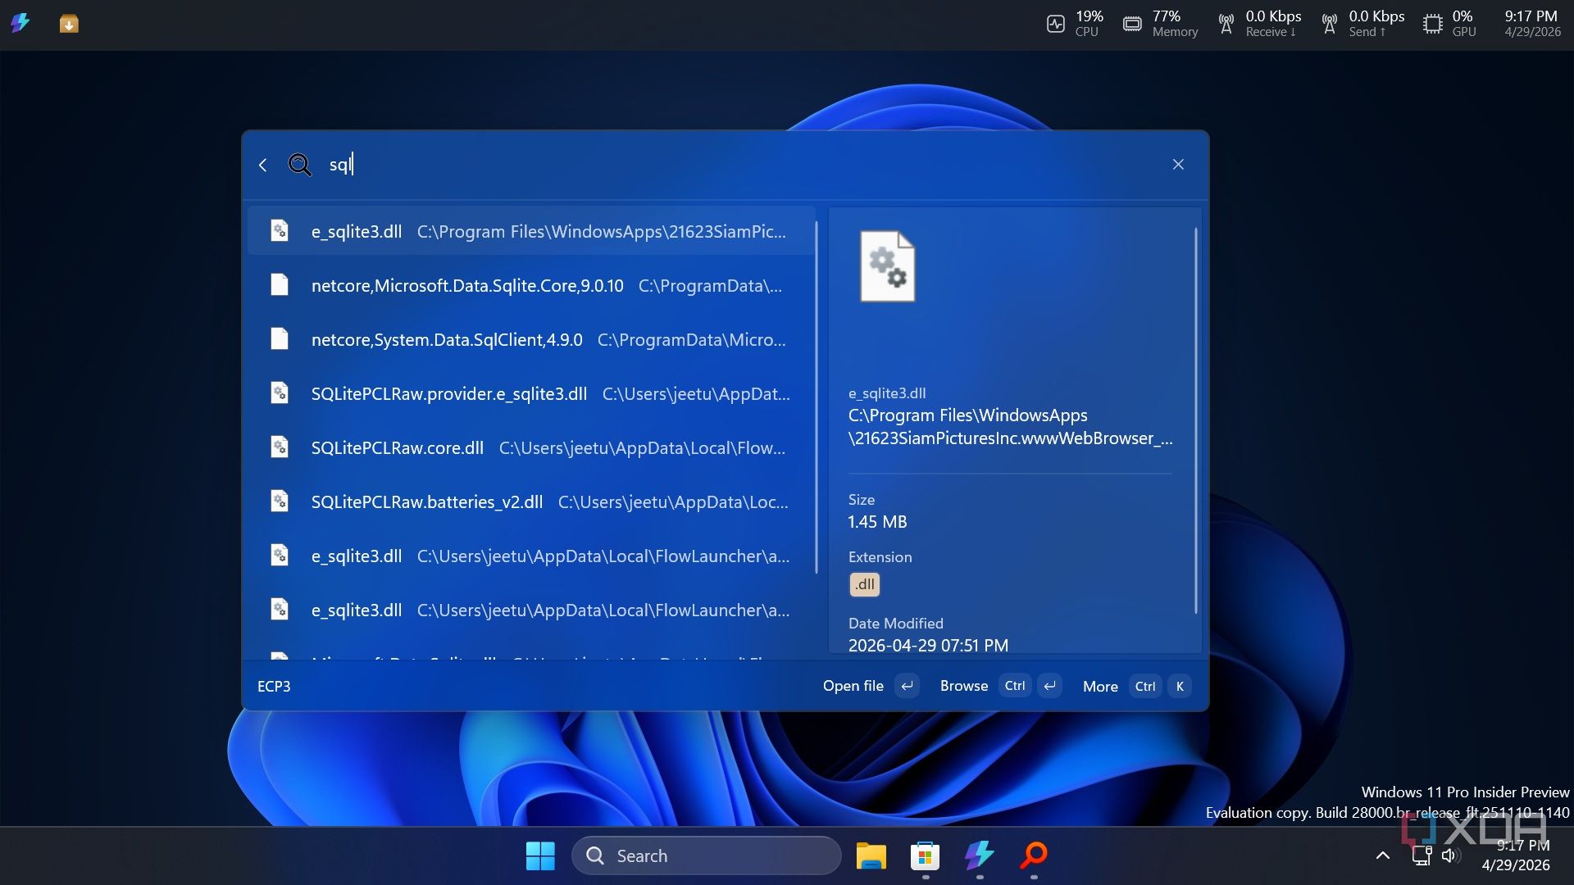Click the dll icon of the SQLitePCLRaw.batteries_v2.dll row

[x=280, y=501]
